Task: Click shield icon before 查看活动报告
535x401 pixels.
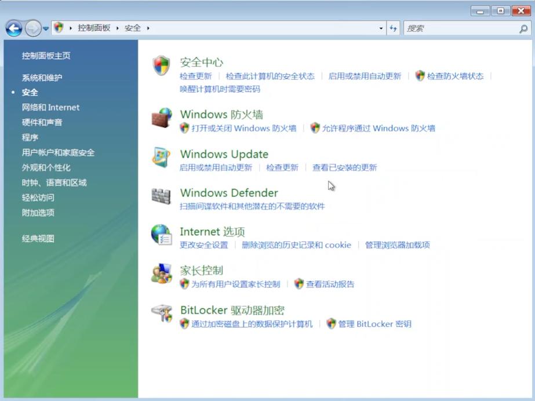Action: (299, 284)
